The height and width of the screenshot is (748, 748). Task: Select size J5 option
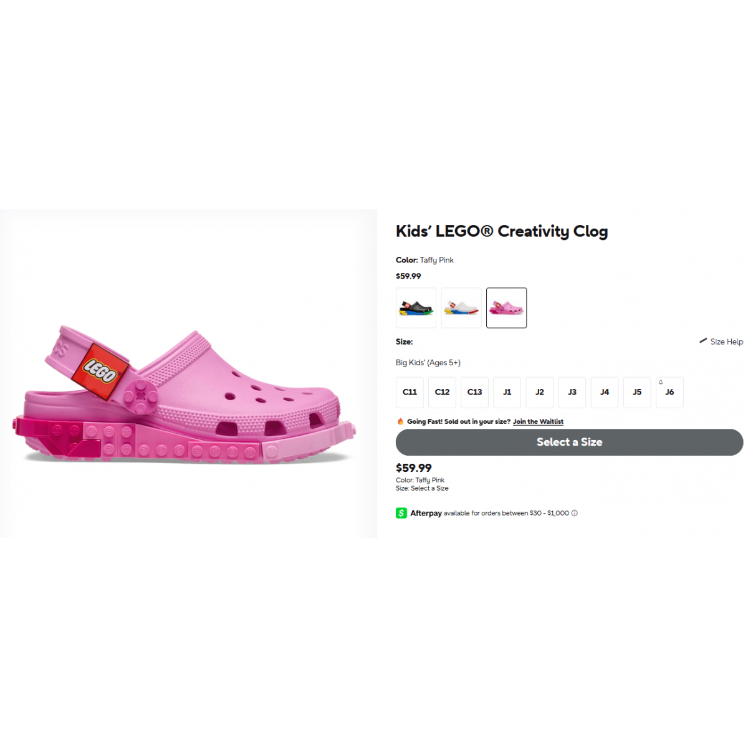[636, 392]
